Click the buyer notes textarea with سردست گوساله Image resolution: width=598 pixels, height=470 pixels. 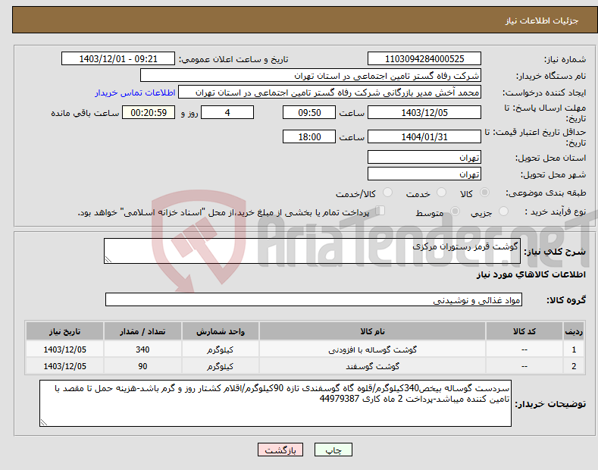tap(275, 403)
